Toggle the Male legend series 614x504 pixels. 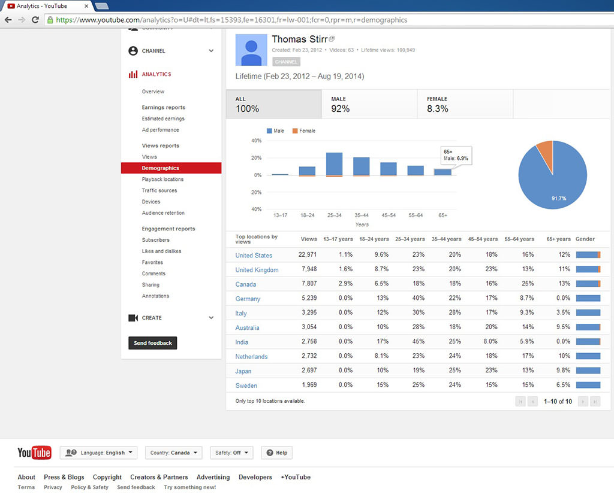click(275, 130)
